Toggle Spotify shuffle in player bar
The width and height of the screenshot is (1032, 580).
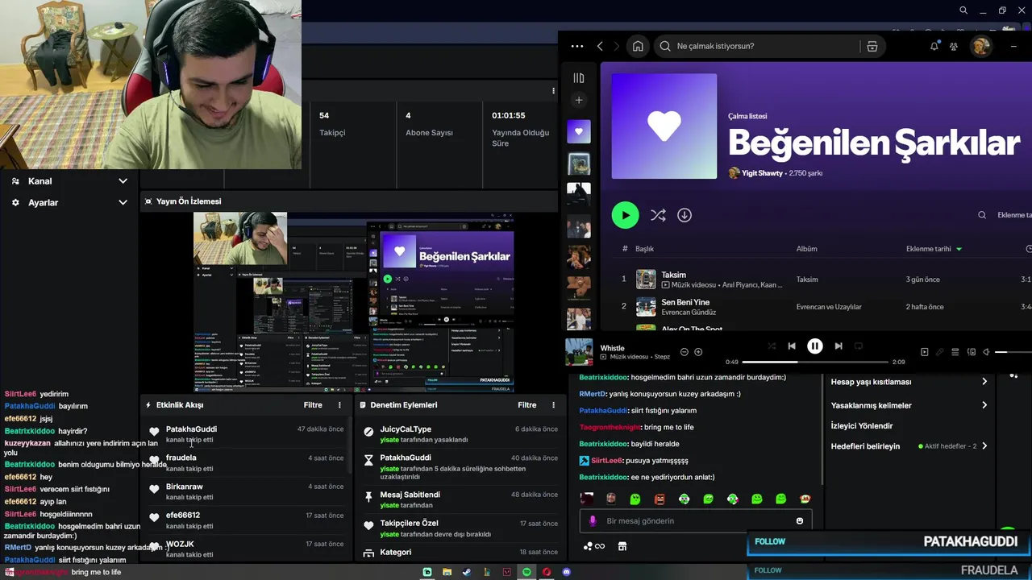pos(772,346)
